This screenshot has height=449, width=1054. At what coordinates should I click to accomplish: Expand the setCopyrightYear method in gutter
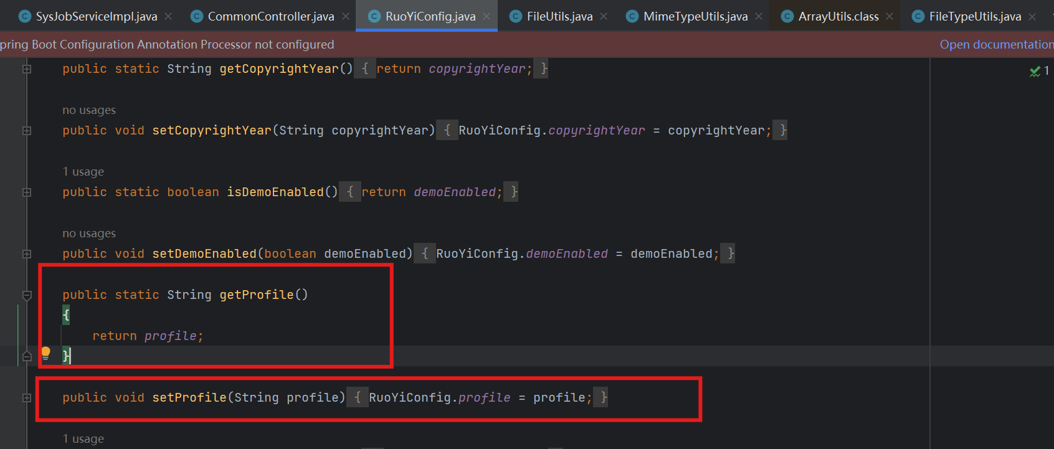pos(27,131)
